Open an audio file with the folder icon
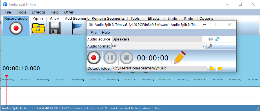260x111 pixels. (38, 28)
